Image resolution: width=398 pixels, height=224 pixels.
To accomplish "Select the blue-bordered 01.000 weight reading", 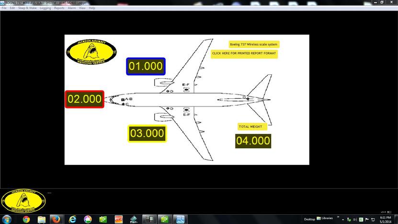I will tap(146, 66).
